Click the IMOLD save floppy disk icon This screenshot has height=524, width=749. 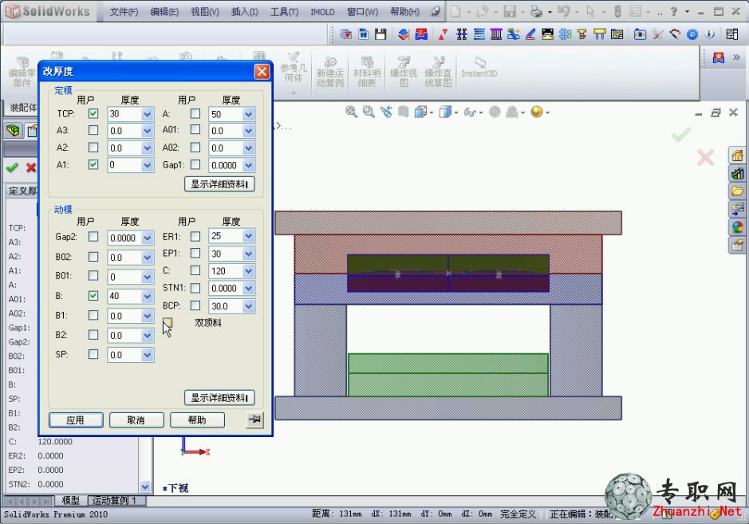(380, 34)
